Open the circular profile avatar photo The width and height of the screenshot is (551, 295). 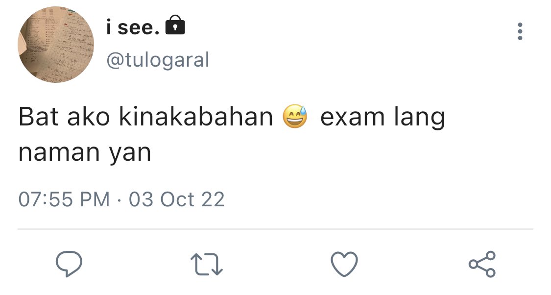pos(56,44)
